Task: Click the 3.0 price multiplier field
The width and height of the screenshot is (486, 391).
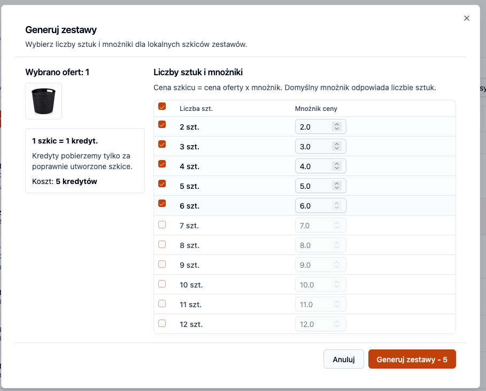Action: click(x=320, y=146)
